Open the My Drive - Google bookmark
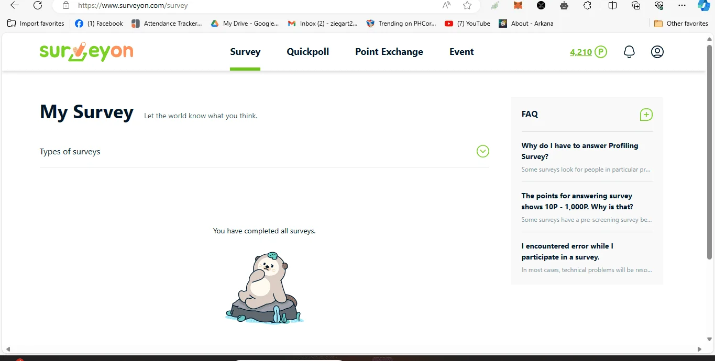This screenshot has width=715, height=361. point(245,24)
